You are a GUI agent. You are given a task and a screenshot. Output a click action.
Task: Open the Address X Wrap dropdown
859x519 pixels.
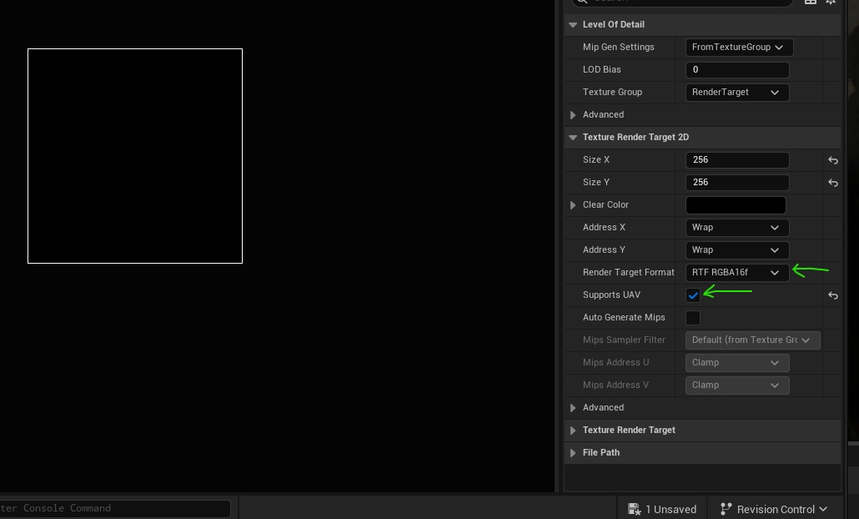coord(737,228)
